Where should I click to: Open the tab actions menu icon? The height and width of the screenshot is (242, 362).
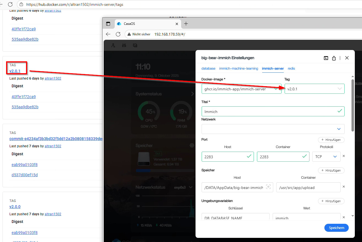[x=108, y=24]
